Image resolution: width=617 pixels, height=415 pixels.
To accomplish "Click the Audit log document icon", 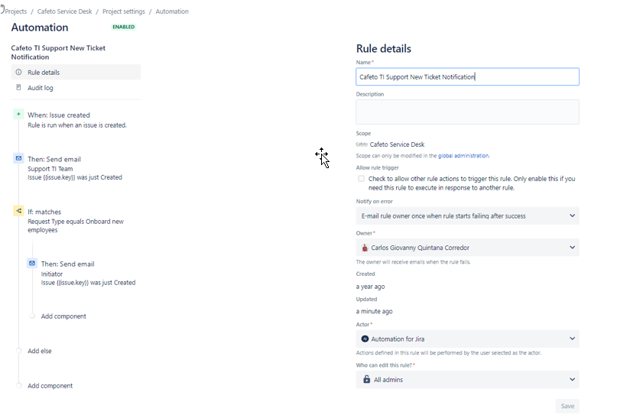I will (x=18, y=87).
